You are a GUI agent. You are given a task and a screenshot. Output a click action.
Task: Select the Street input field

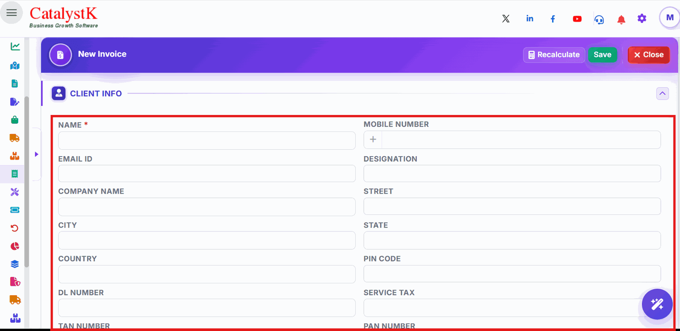click(x=512, y=206)
